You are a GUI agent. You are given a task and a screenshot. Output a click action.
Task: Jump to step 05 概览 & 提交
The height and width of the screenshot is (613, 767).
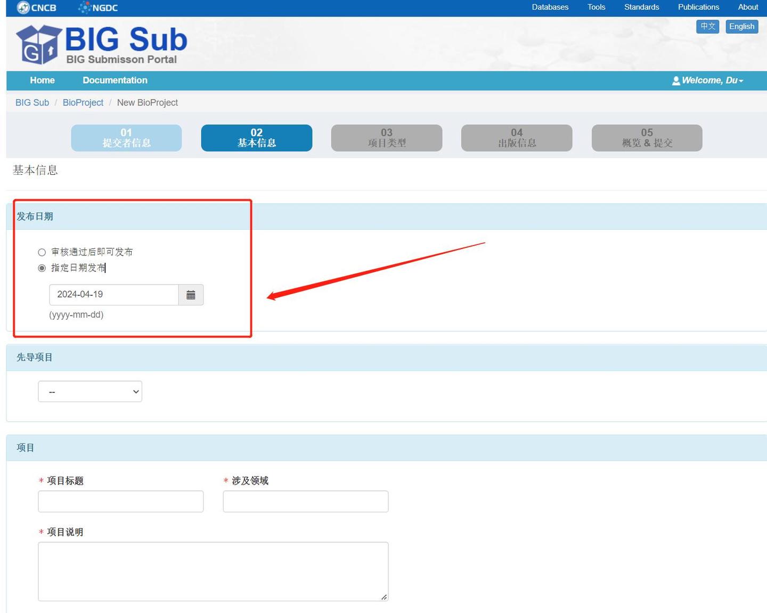pyautogui.click(x=647, y=138)
